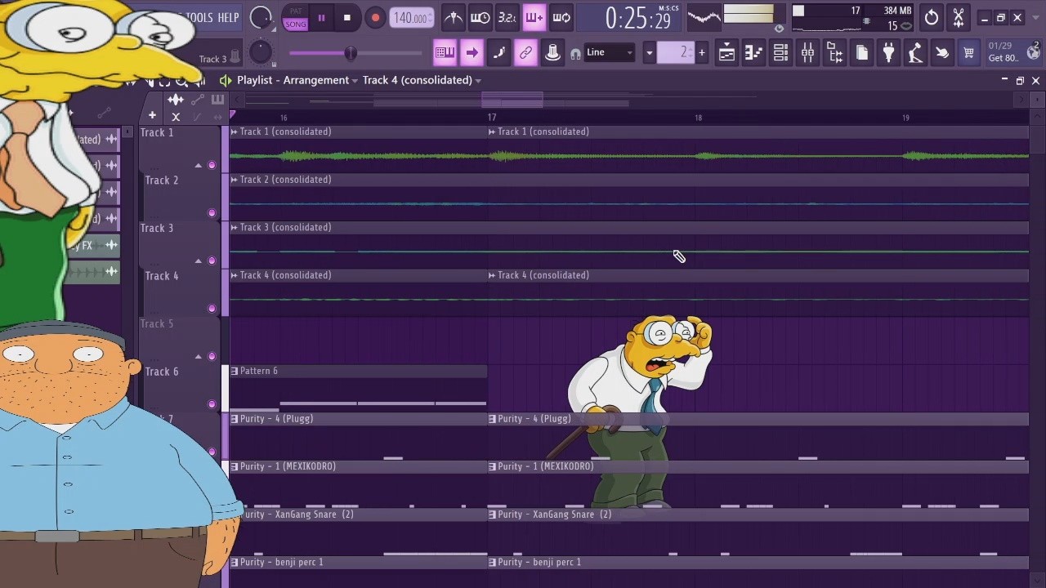Open the Playlist view icon
1046x588 pixels.
(726, 53)
